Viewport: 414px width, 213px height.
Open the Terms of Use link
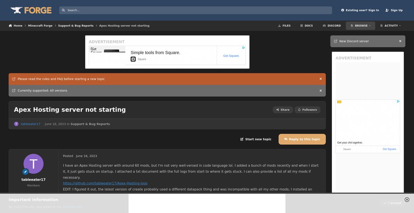coord(72,207)
